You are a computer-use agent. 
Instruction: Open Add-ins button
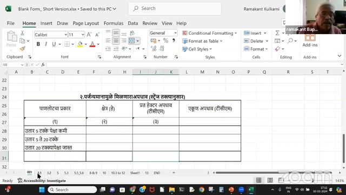[310, 41]
